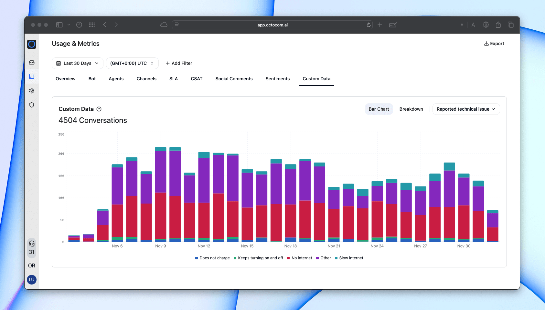Expand the UTC timezone selector
Image resolution: width=545 pixels, height=310 pixels.
132,63
